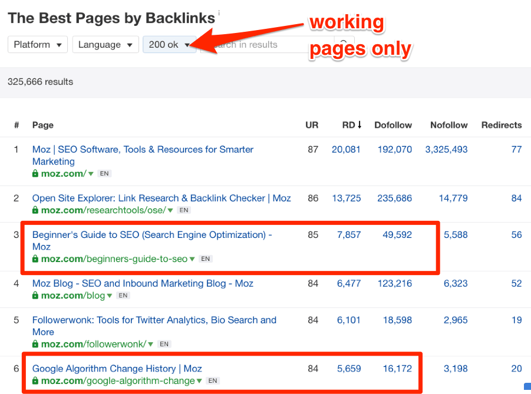Click the Search in results field
The image size is (531, 394).
tap(268, 44)
